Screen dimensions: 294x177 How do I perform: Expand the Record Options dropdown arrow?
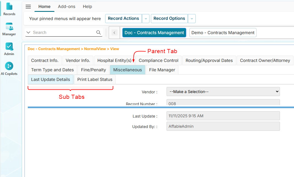[x=192, y=19]
